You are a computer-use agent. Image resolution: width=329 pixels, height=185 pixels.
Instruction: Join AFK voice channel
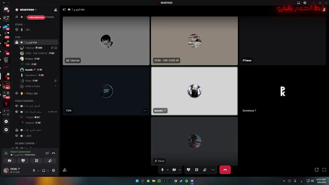click(36, 136)
